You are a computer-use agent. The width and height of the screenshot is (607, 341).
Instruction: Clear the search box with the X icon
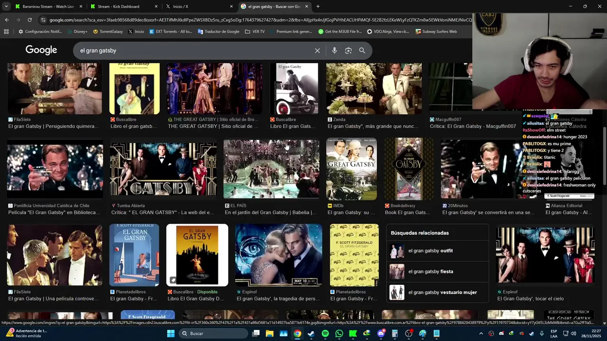click(317, 51)
